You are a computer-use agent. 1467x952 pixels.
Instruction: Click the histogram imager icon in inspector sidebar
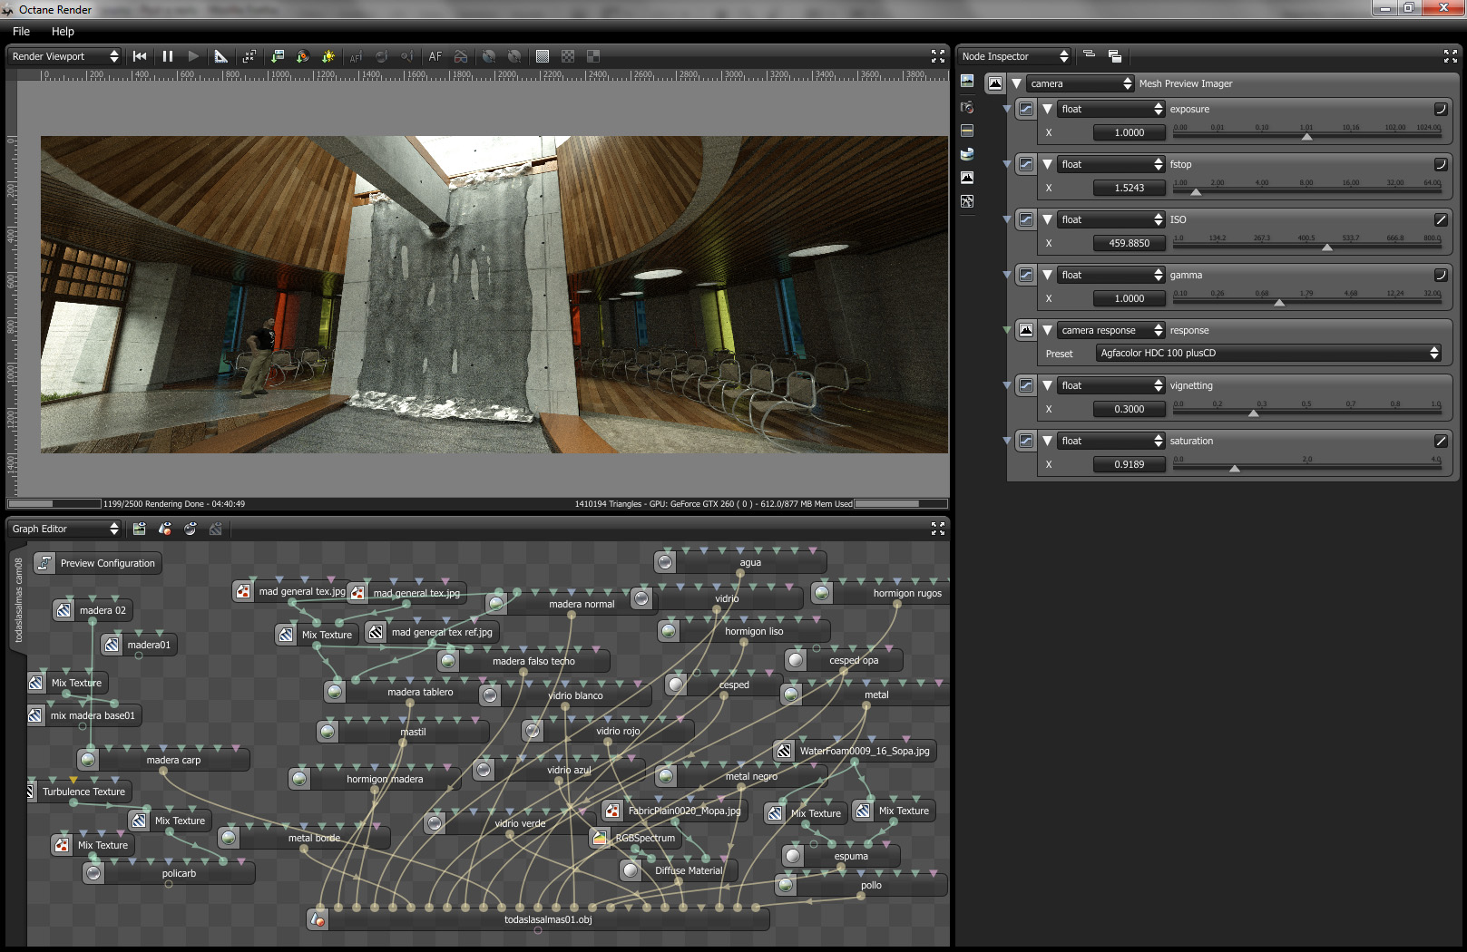(967, 178)
